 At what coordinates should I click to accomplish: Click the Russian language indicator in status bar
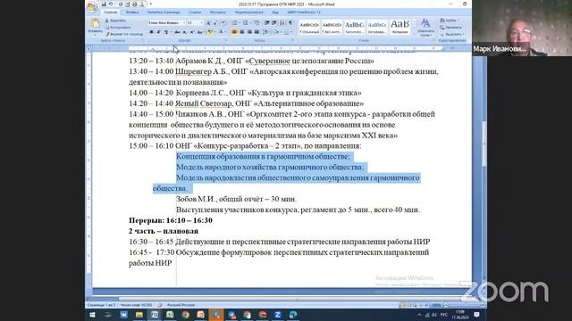coord(181,305)
